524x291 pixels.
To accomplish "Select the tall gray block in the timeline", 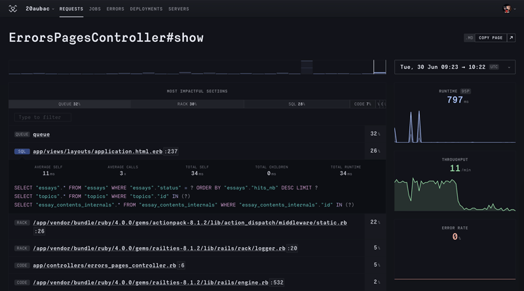I will 307,67.
